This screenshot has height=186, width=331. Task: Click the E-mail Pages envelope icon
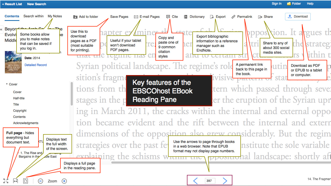136,17
